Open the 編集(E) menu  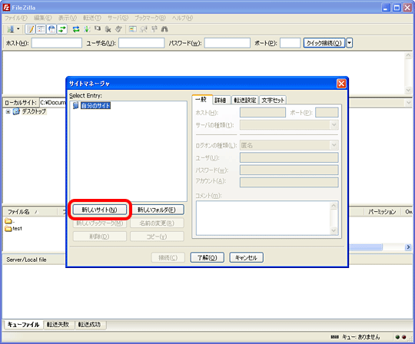[43, 18]
